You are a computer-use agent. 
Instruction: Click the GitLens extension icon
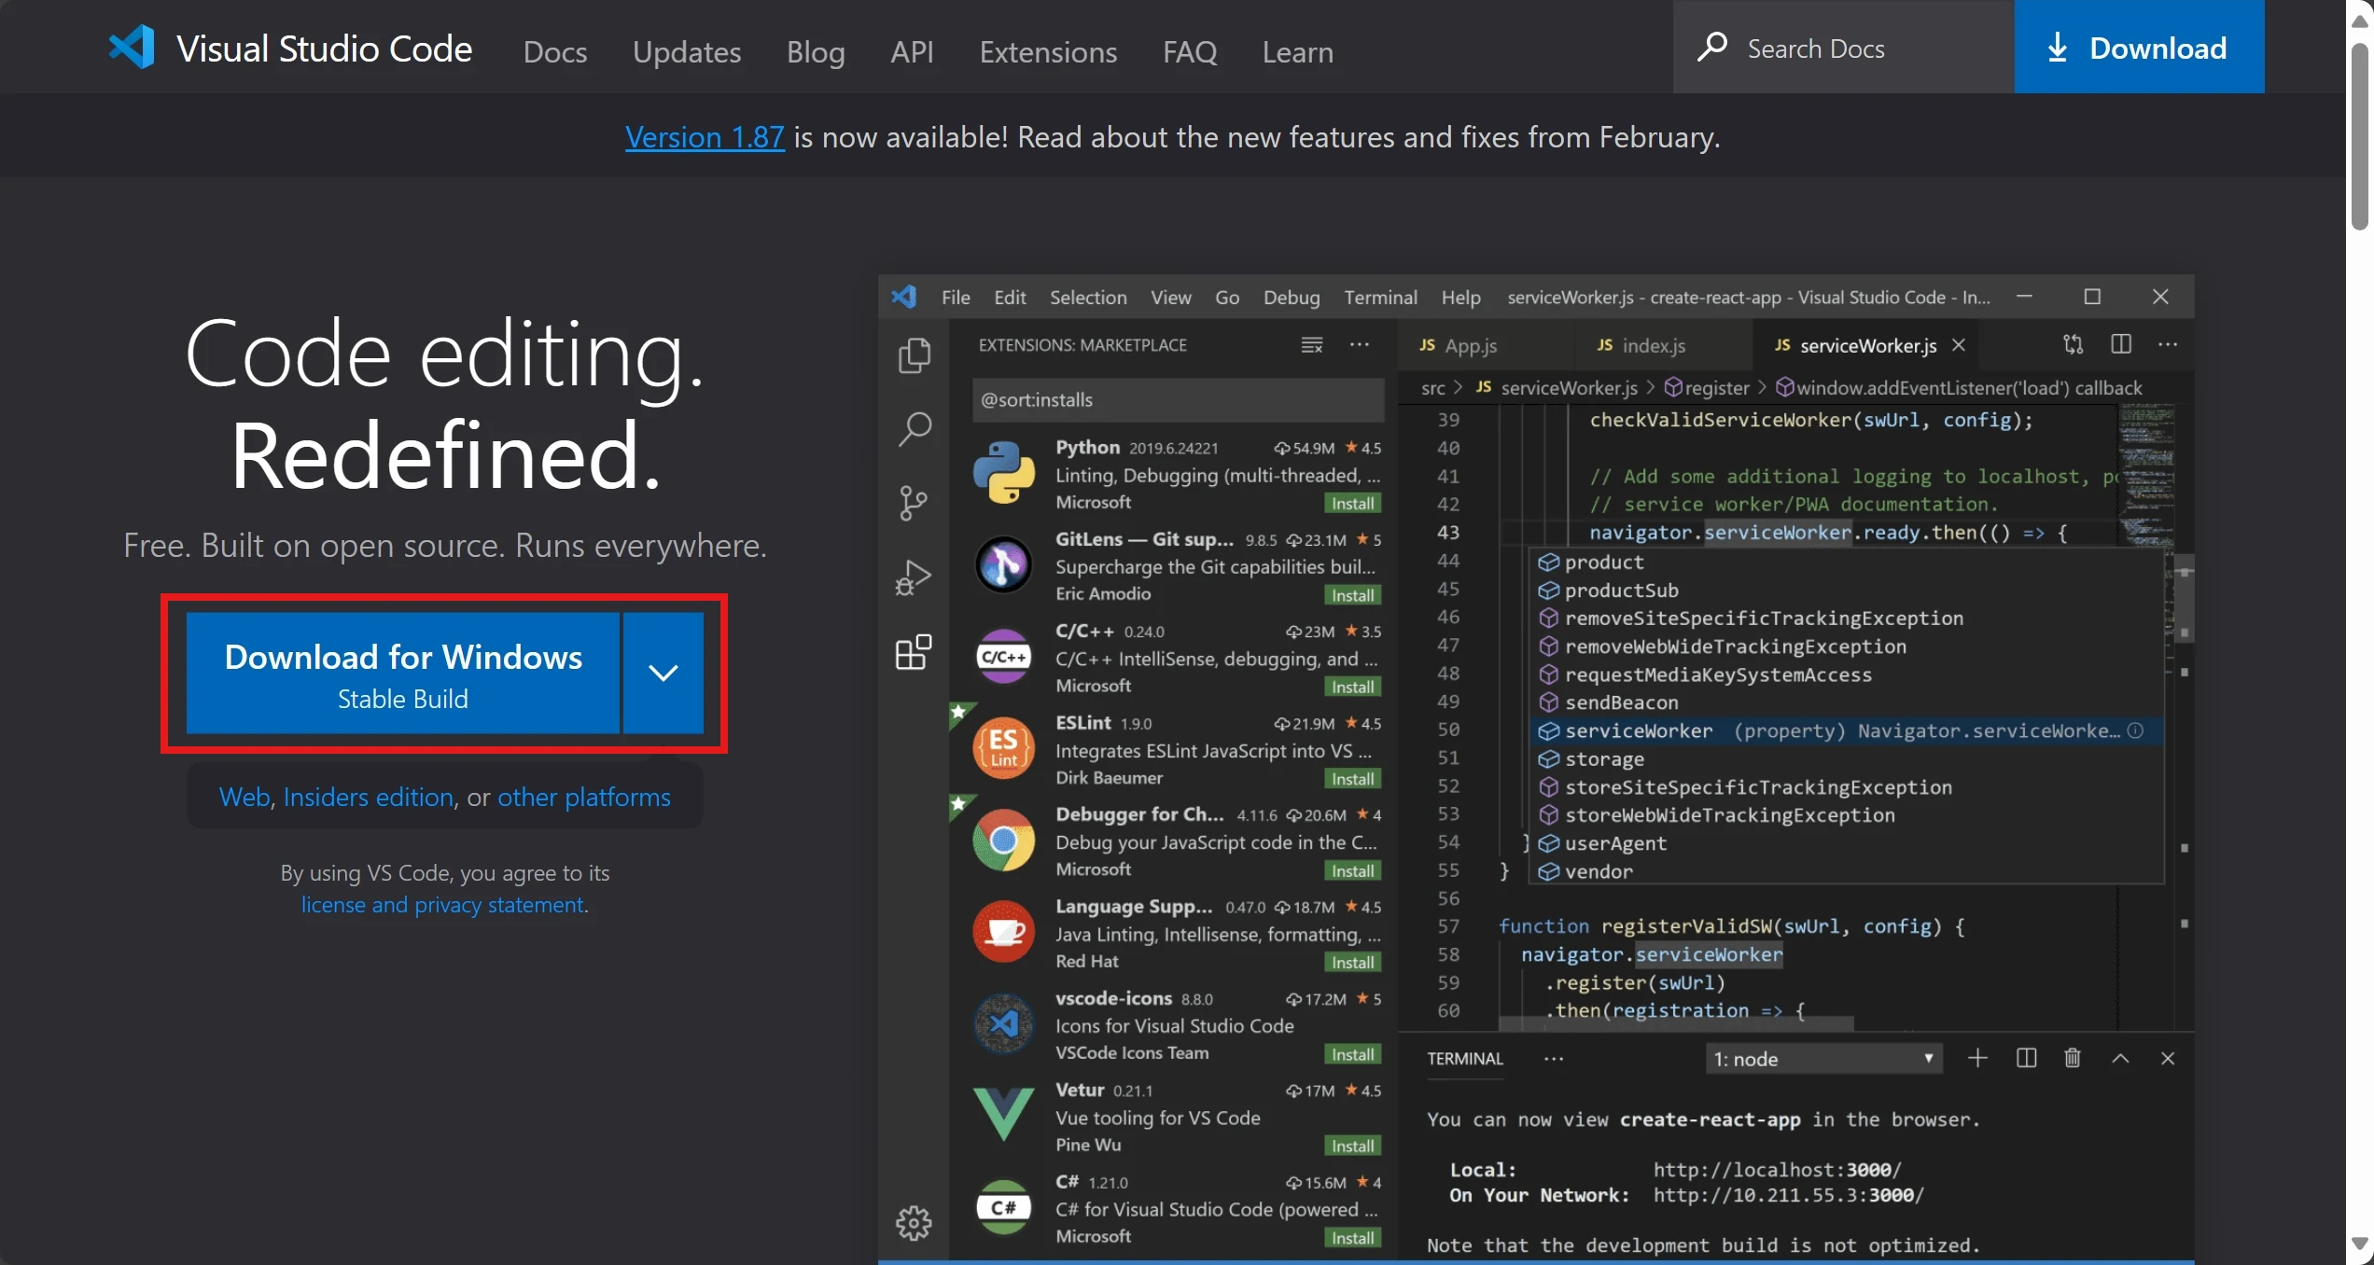(x=1003, y=564)
